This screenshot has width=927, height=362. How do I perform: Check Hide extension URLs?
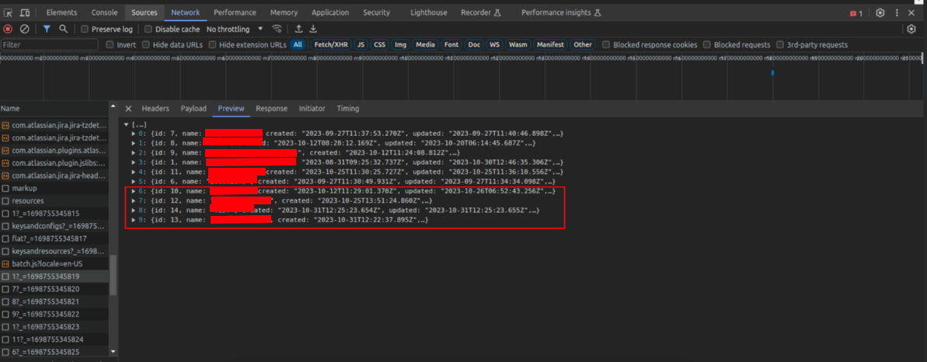click(211, 45)
